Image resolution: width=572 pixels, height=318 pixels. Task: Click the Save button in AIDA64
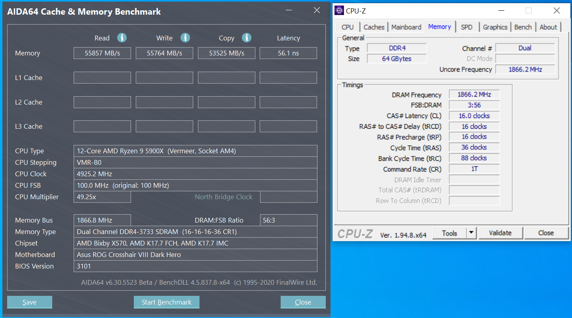pyautogui.click(x=30, y=302)
